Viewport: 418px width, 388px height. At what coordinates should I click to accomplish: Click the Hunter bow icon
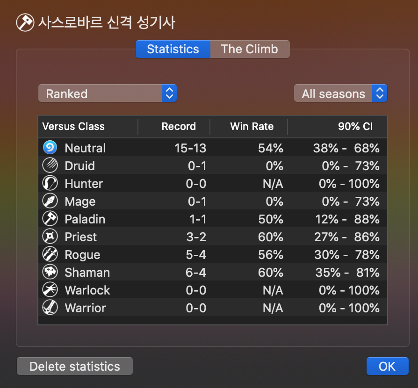[x=50, y=183]
